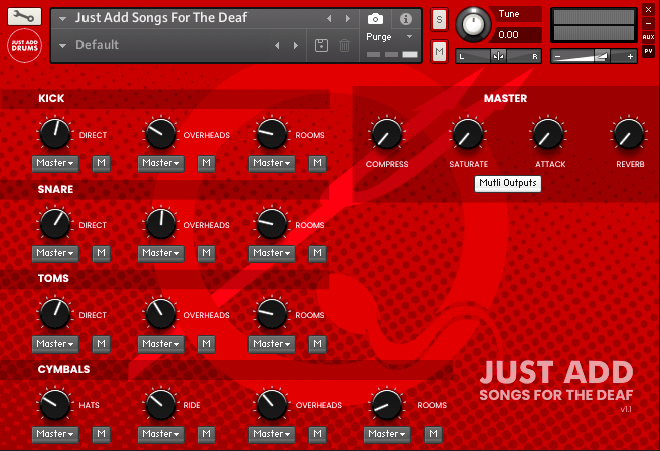
Task: Click the Mutli Outputs button
Action: point(508,183)
